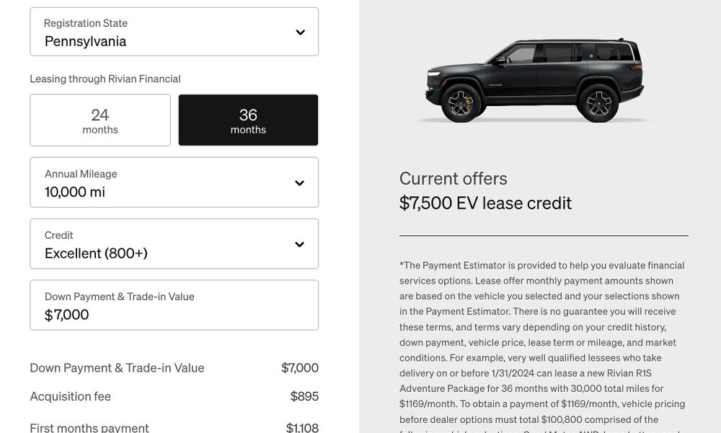
Task: Click the Annual Mileage chevron arrow
Action: (299, 183)
